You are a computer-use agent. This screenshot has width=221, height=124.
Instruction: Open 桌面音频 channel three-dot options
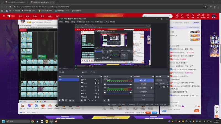pos(105,90)
